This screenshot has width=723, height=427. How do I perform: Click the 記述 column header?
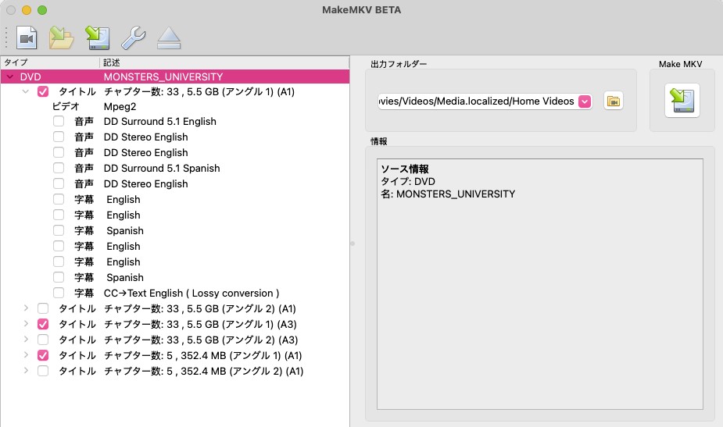click(x=224, y=62)
